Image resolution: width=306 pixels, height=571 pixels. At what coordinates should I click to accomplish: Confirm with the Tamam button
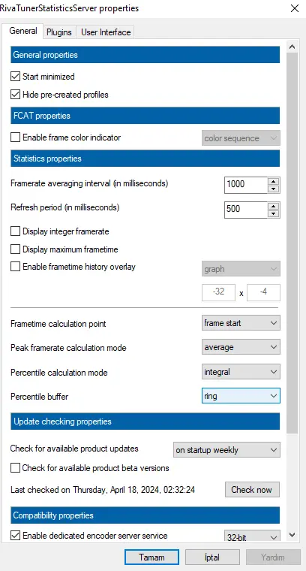tap(151, 557)
